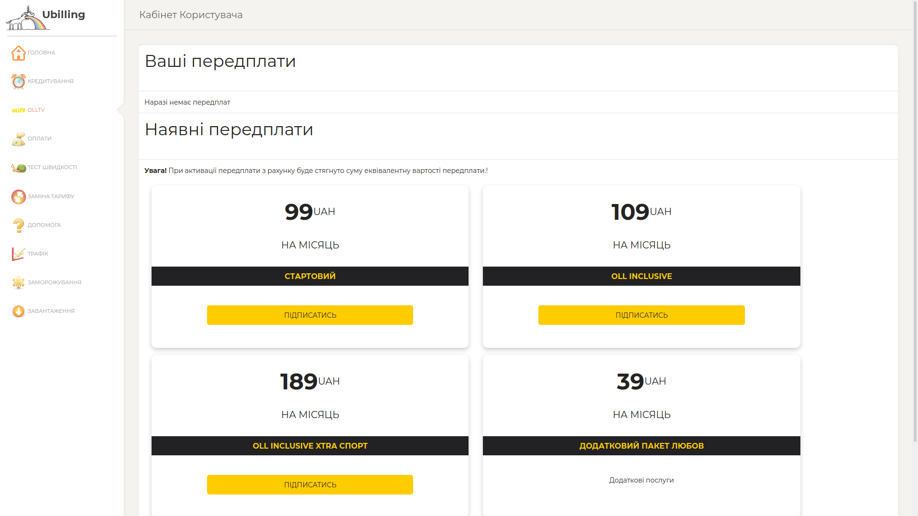The image size is (918, 516).
Task: Click the tariff change round icon
Action: pos(18,196)
